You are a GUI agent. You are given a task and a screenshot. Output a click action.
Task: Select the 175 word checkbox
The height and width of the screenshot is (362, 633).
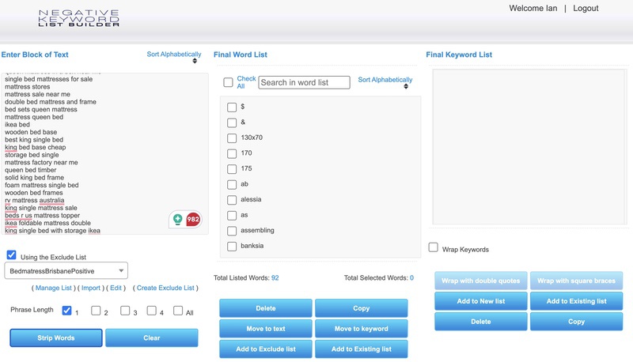coord(232,169)
